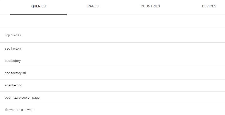Select the 'seofactory' query
This screenshot has height=115, width=225.
point(13,61)
